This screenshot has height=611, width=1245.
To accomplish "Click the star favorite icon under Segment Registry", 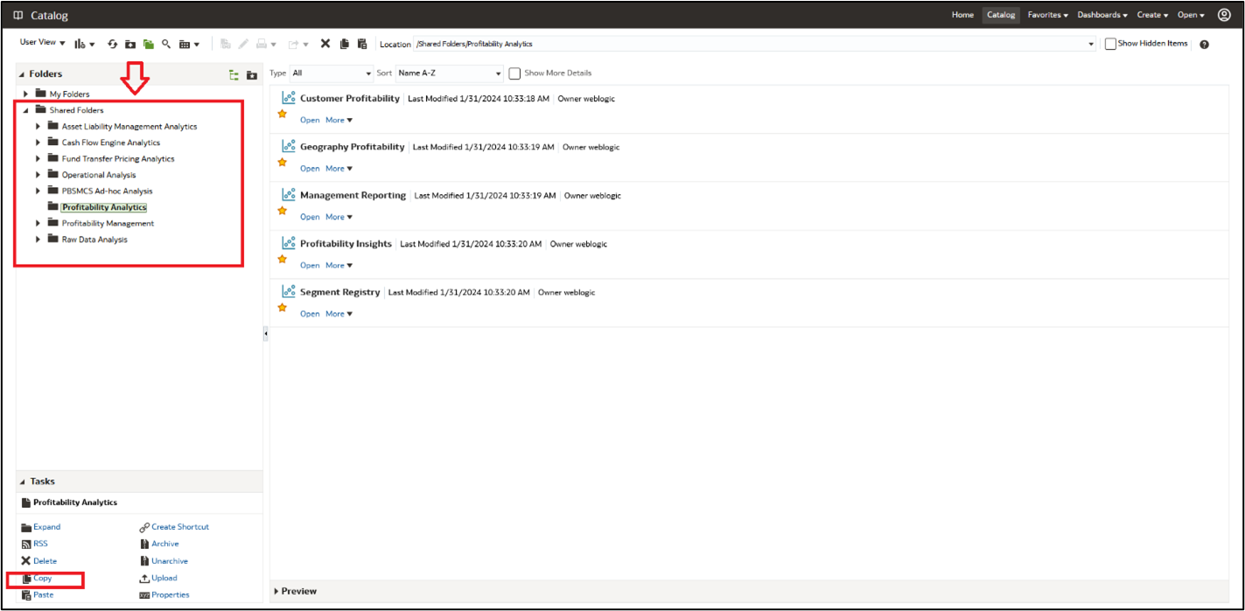I will pos(282,308).
